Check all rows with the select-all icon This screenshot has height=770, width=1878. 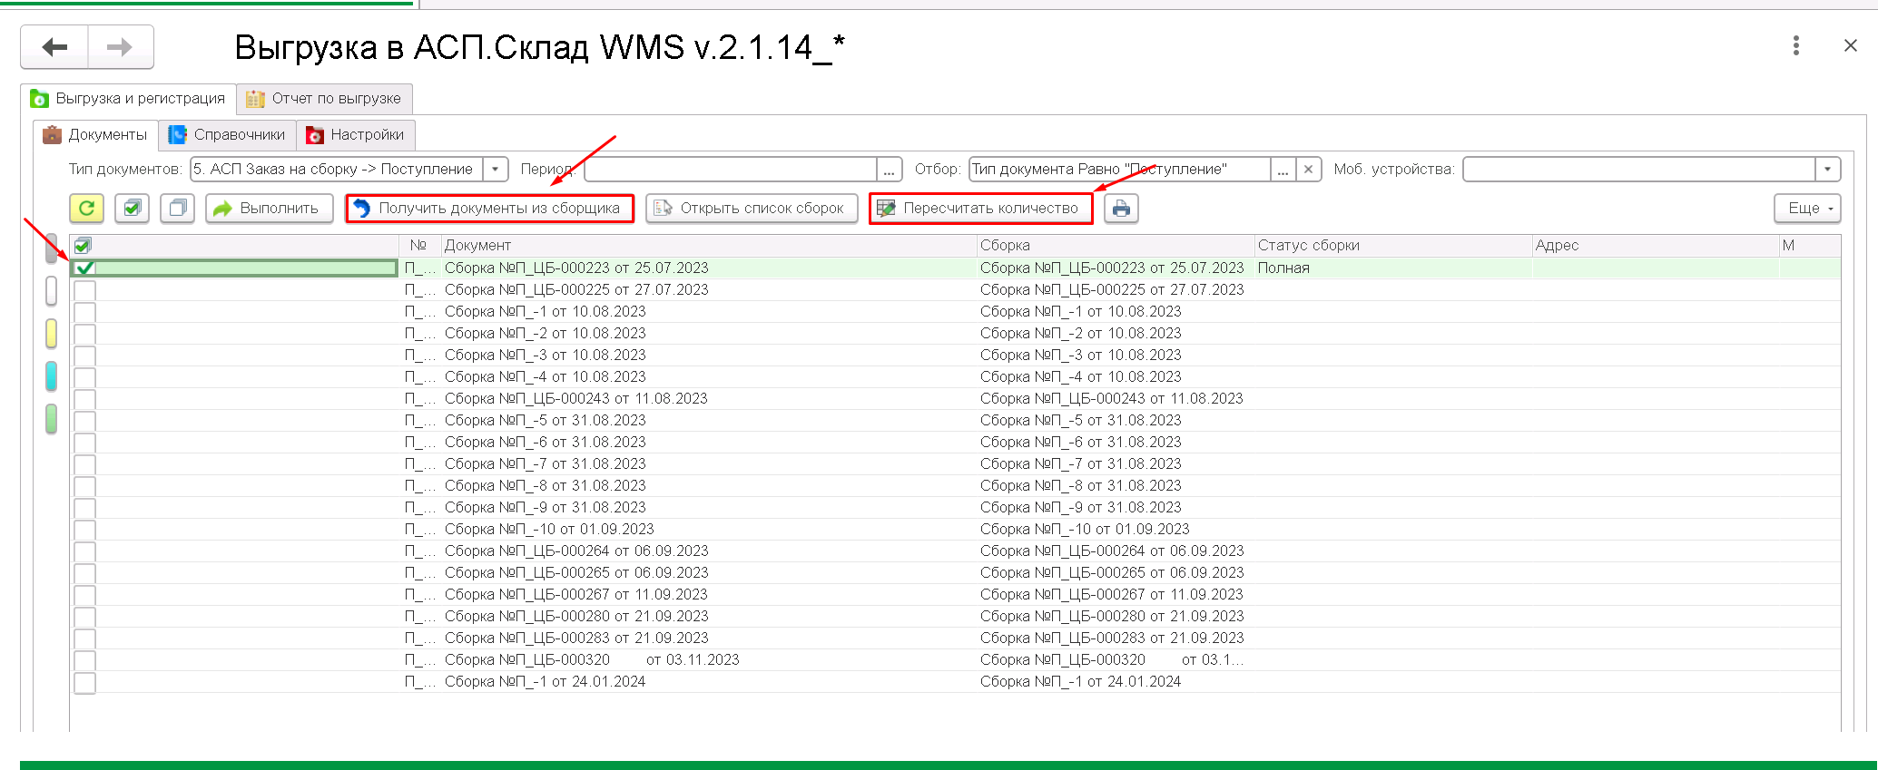[132, 209]
